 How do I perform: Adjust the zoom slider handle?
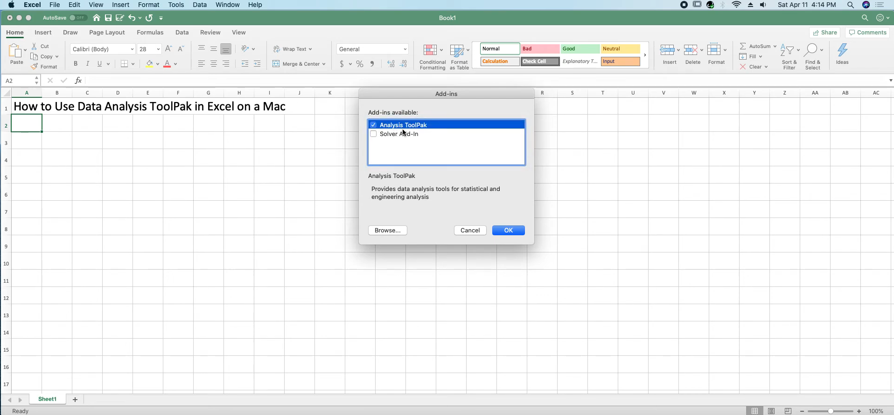click(831, 411)
